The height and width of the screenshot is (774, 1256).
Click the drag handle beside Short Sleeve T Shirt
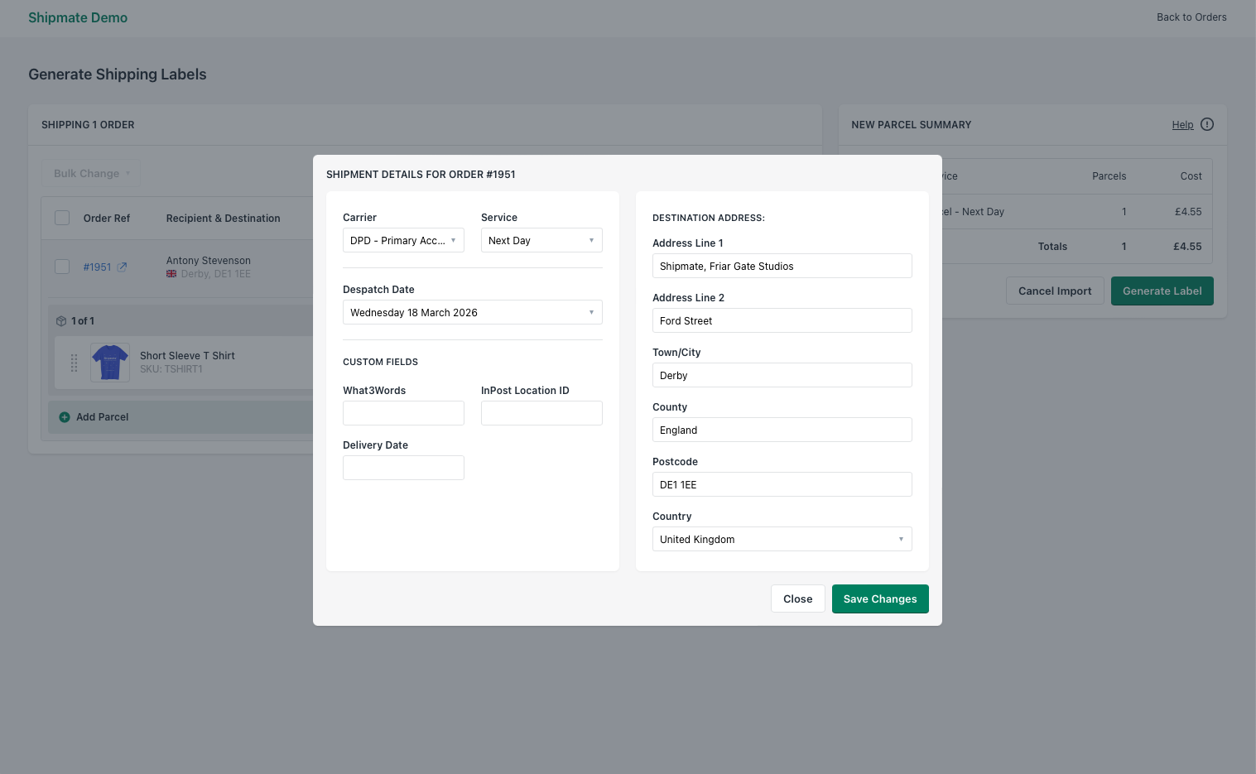pos(75,363)
